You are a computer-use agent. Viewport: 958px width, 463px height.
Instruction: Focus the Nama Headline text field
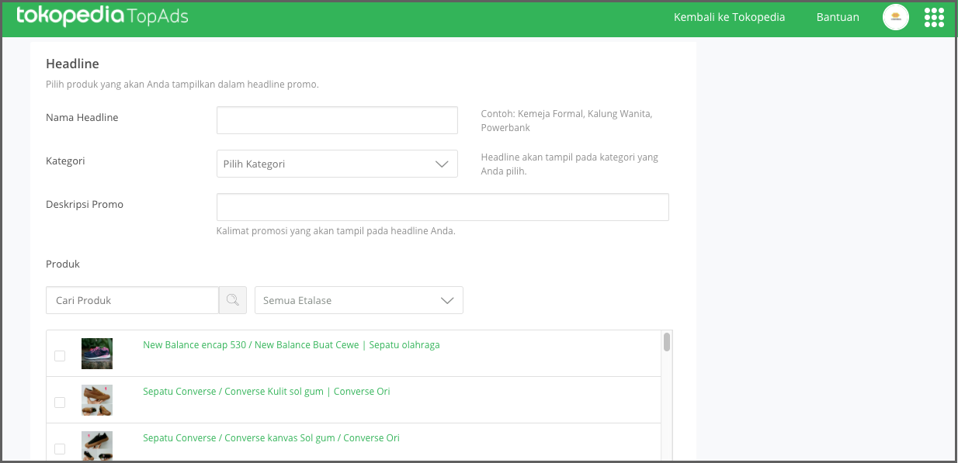point(337,120)
